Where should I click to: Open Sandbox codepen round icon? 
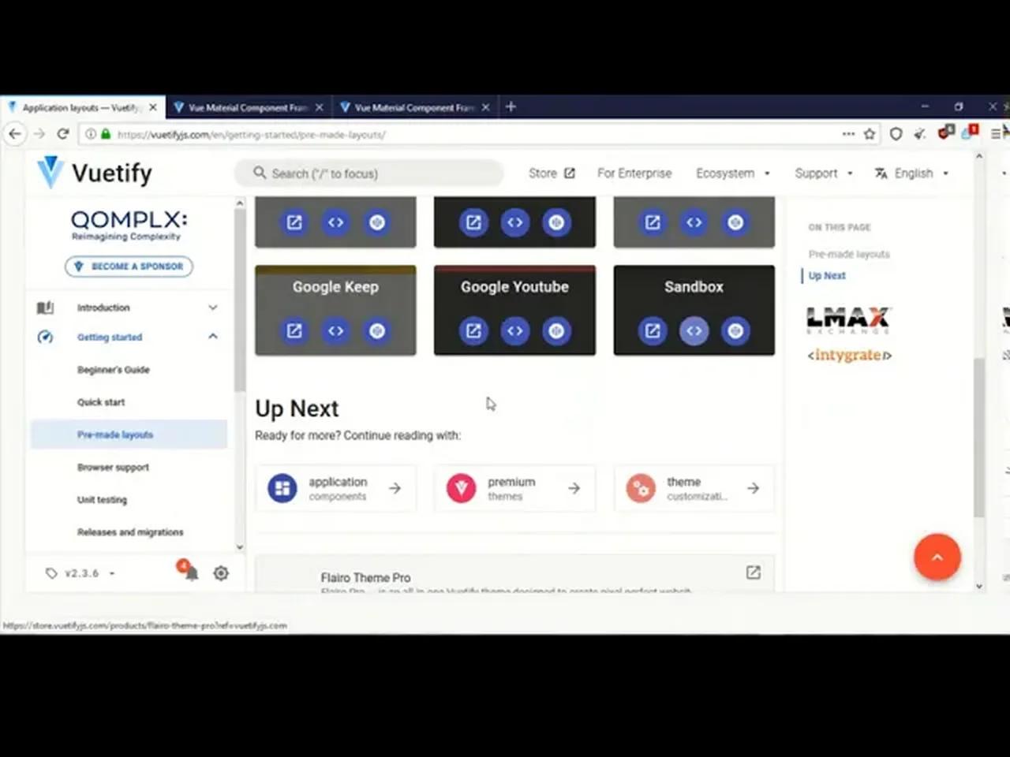[x=735, y=331]
